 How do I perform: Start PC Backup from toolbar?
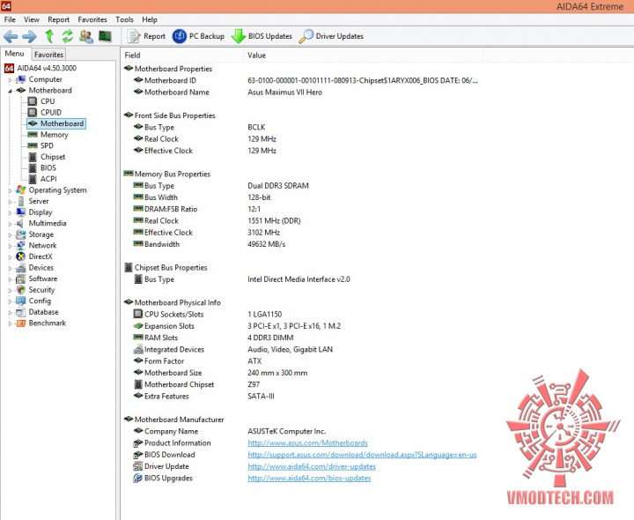click(x=198, y=36)
